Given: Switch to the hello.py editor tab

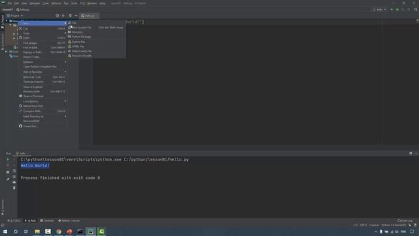Looking at the screenshot, I should click(x=89, y=16).
